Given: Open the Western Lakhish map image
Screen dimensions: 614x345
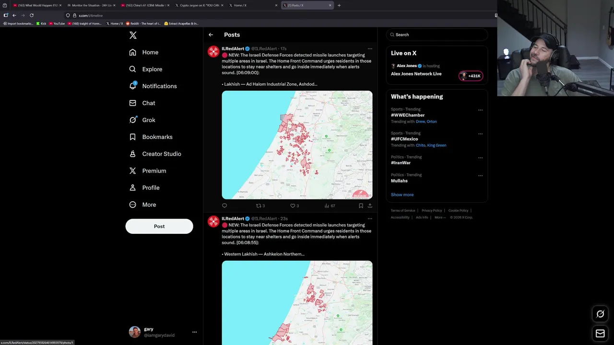Looking at the screenshot, I should click(297, 303).
